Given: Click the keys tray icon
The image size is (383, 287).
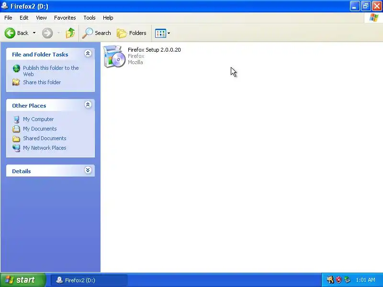Looking at the screenshot, I should click(330, 280).
